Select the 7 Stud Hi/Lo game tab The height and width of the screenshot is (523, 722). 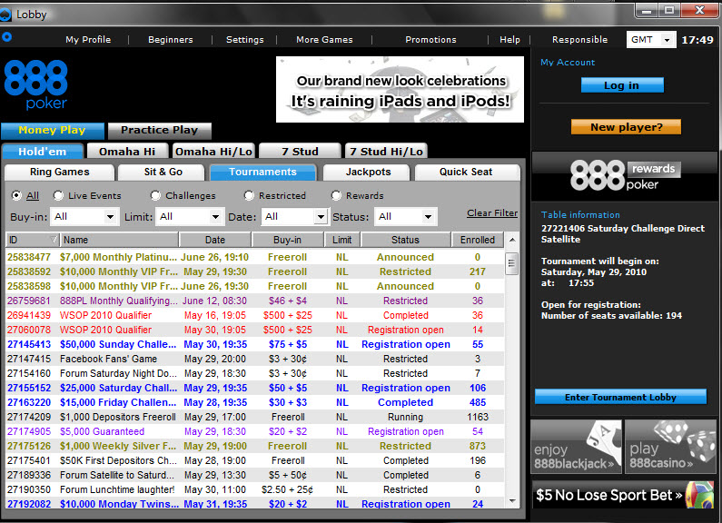tap(386, 152)
